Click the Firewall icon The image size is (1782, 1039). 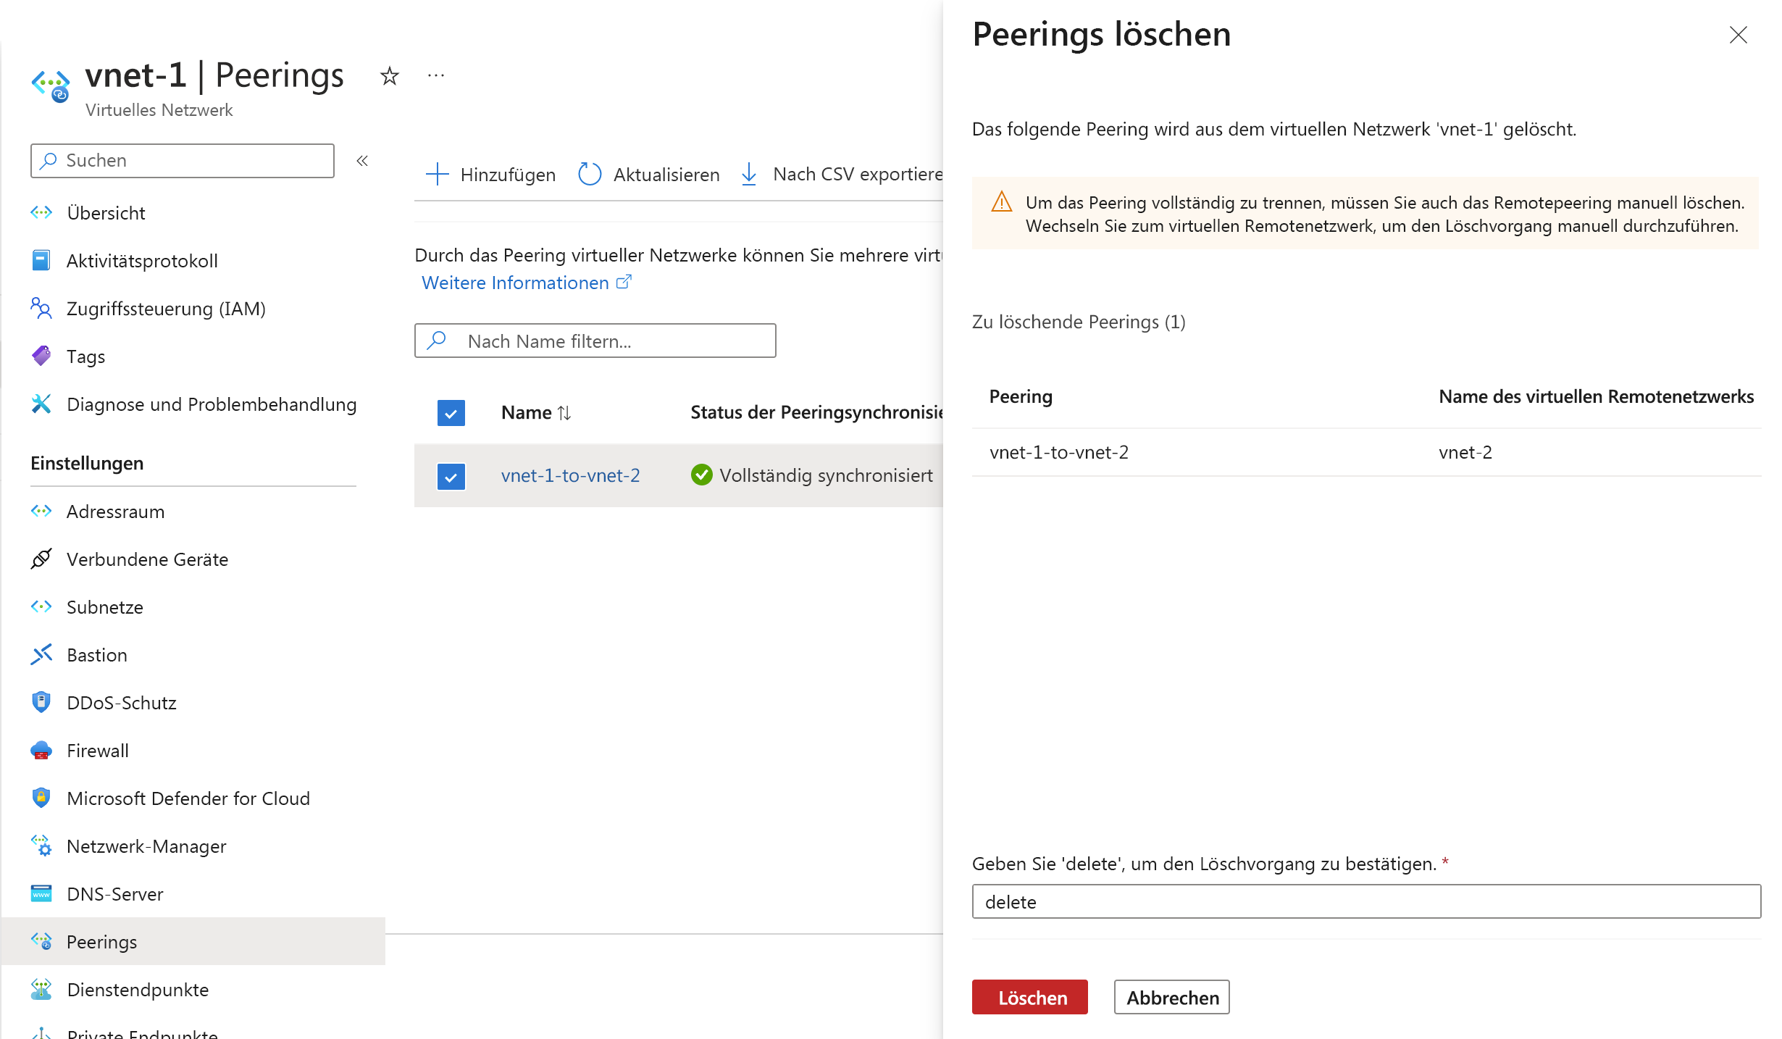click(41, 751)
